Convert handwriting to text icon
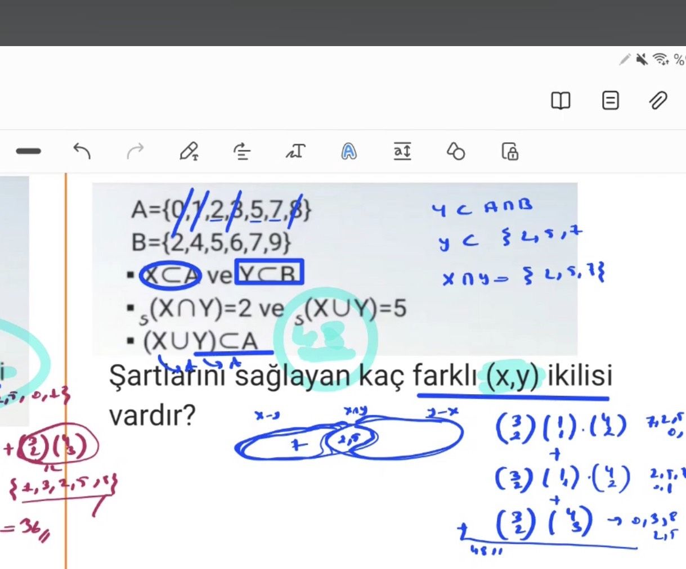Viewport: 686px width, 569px height. 295,151
